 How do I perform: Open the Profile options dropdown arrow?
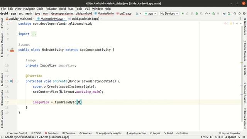coord(209,14)
